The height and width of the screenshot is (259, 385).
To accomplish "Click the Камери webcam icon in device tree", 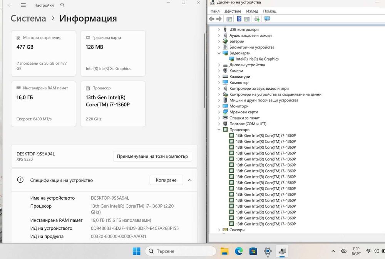I will [x=225, y=71].
